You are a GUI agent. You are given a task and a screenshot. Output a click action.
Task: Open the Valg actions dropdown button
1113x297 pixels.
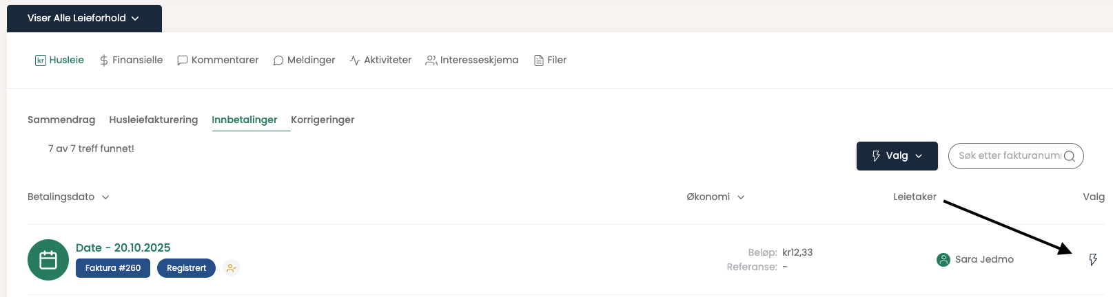pyautogui.click(x=897, y=156)
